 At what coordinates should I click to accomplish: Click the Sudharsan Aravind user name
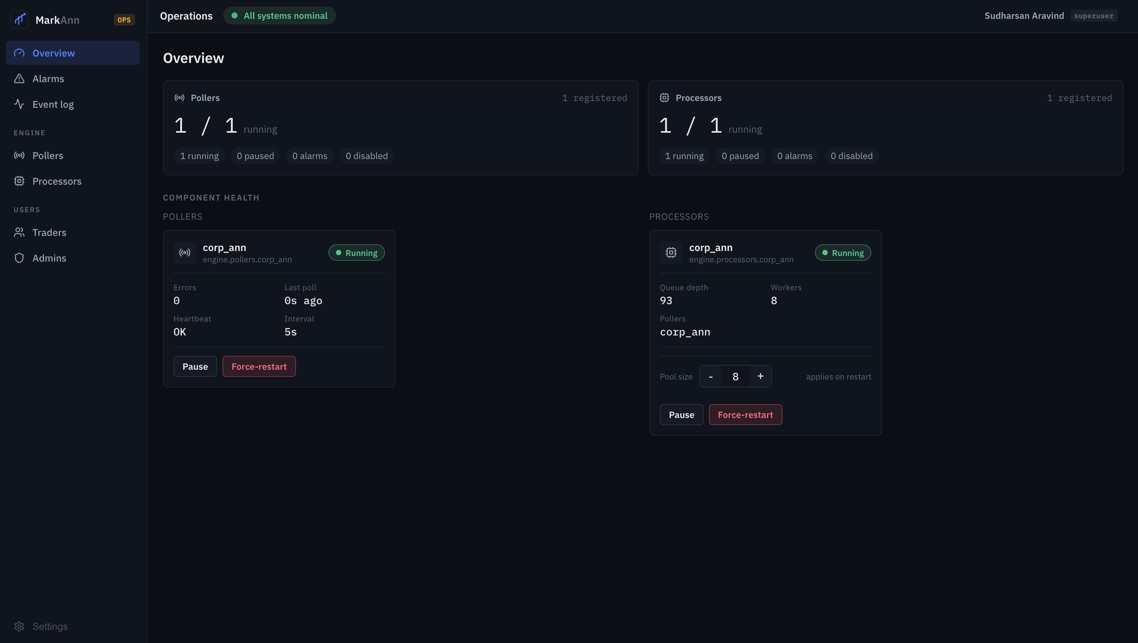[1024, 16]
